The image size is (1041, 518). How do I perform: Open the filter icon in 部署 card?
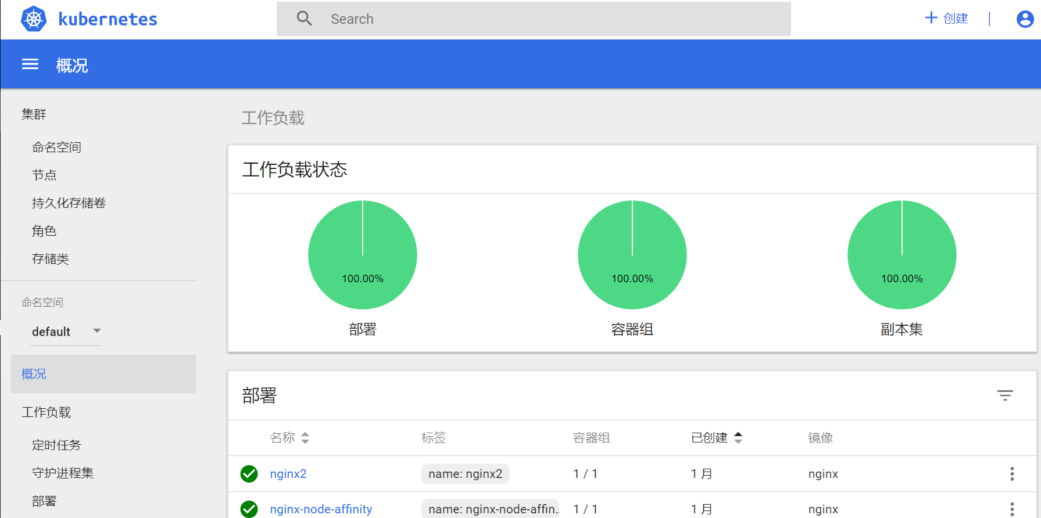[x=1005, y=395]
